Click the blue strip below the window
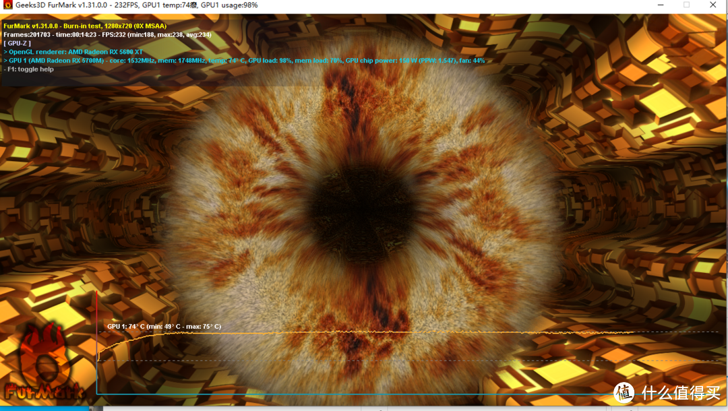Viewport: 728px width, 411px height. (44, 409)
